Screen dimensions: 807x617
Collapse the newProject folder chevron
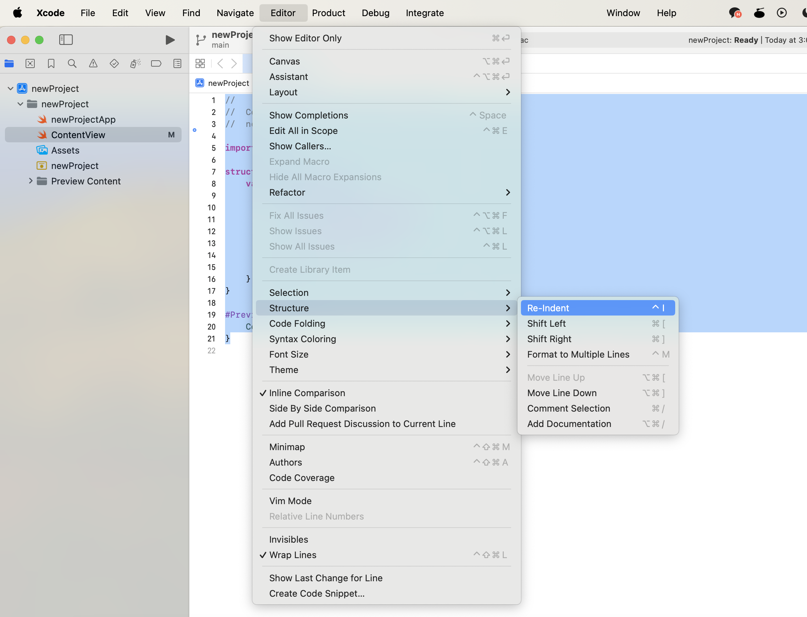click(20, 104)
